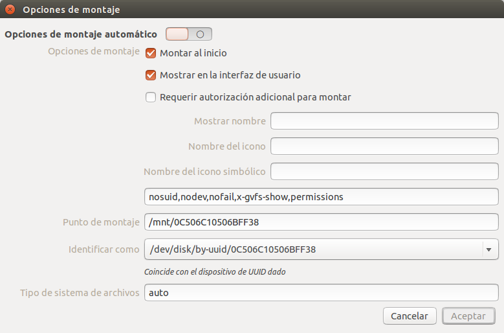Click the 'Tipo de sistema de archivos' label
Image resolution: width=504 pixels, height=333 pixels.
tap(80, 293)
